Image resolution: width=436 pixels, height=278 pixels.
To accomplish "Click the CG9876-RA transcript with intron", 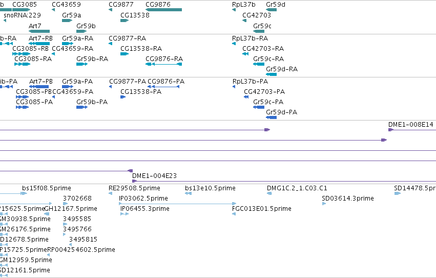I will pyautogui.click(x=164, y=64).
